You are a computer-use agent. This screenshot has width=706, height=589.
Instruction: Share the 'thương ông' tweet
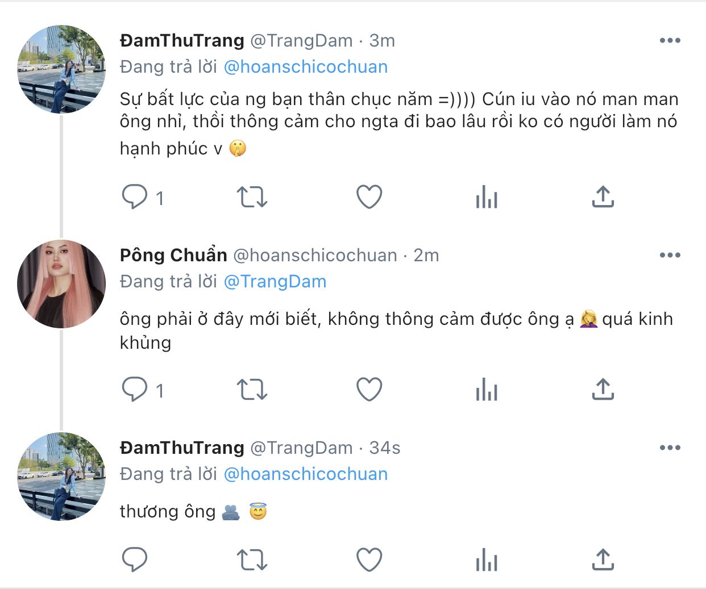(603, 560)
